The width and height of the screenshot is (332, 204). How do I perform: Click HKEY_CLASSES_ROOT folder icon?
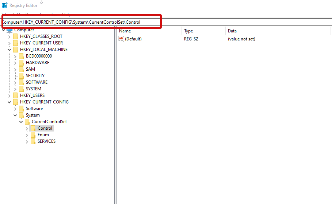click(15, 36)
